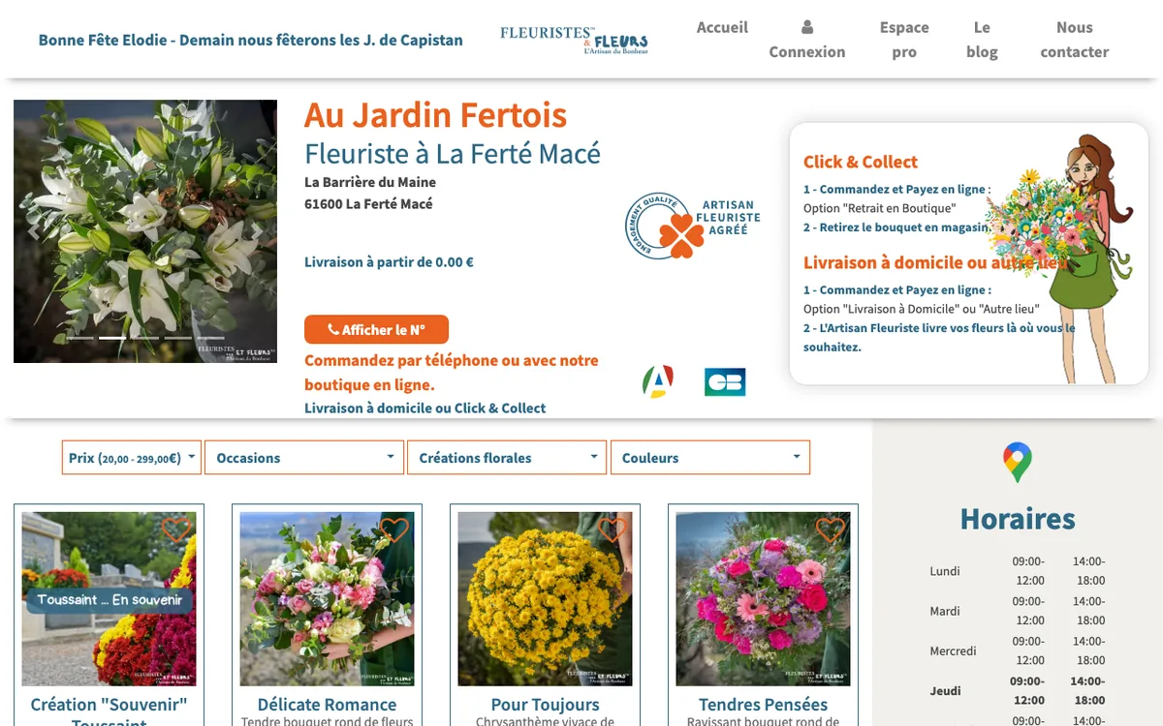Click Toussaint ... En souvenir label on photo
The height and width of the screenshot is (726, 1163).
(109, 600)
